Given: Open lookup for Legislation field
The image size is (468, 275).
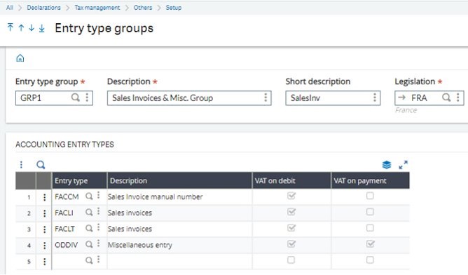Looking at the screenshot, I should (x=446, y=98).
